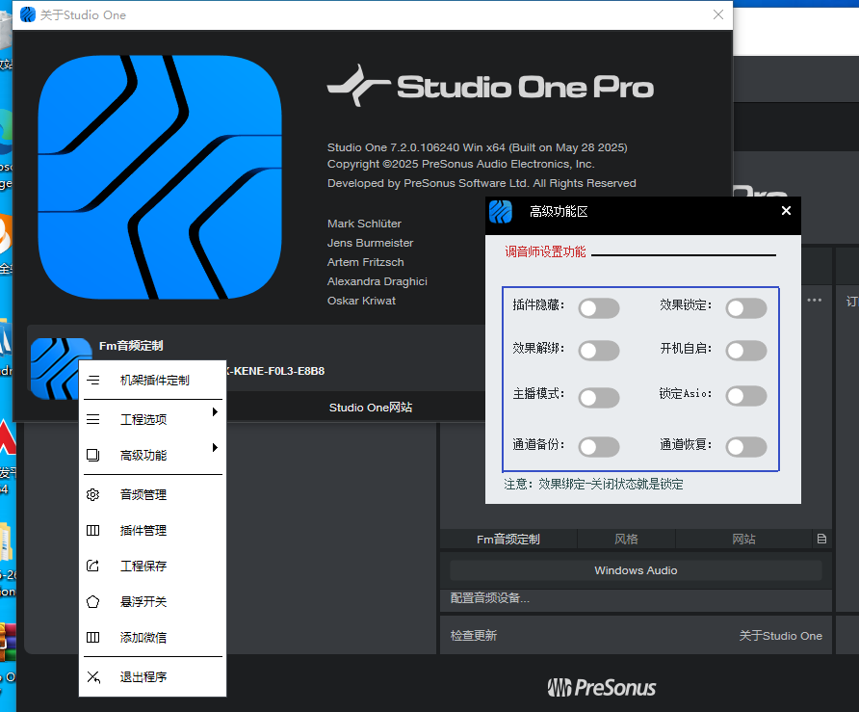Click 关于Studio One link on start page
Image resolution: width=859 pixels, height=712 pixels.
[x=781, y=636]
